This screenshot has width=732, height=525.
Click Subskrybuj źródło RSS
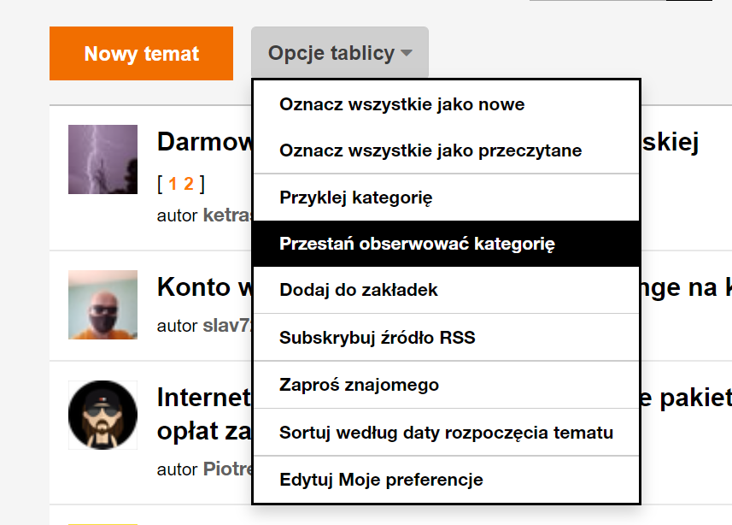tap(377, 338)
